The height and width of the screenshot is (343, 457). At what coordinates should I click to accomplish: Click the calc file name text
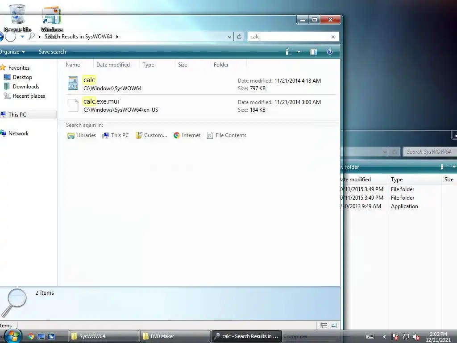point(89,80)
